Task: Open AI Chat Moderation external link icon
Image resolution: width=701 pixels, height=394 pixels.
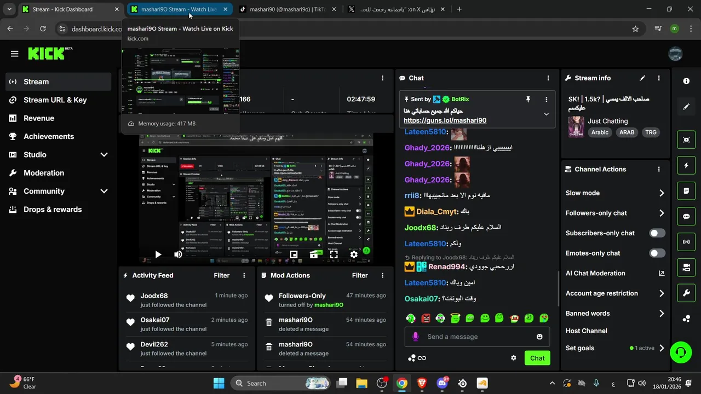Action: 662,274
